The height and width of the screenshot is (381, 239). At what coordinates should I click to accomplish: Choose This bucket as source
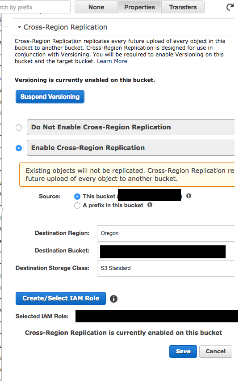tap(77, 197)
